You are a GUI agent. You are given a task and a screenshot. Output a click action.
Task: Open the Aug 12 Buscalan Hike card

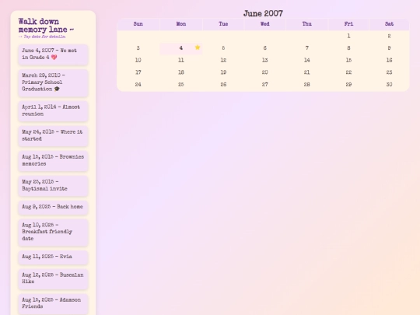pos(53,278)
